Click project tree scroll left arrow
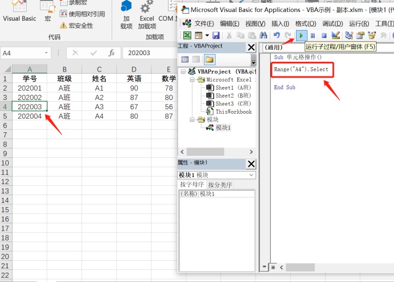Viewport: 394px width, 282px height. [x=182, y=152]
